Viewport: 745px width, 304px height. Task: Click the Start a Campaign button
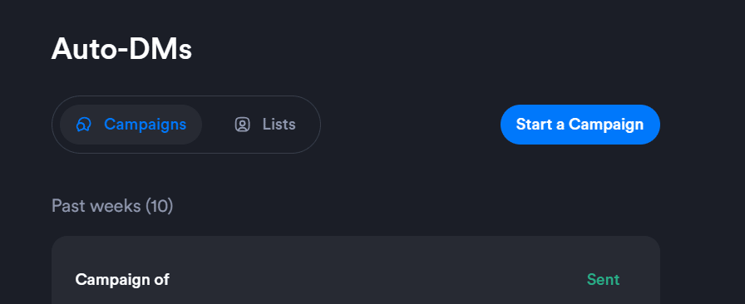(580, 125)
